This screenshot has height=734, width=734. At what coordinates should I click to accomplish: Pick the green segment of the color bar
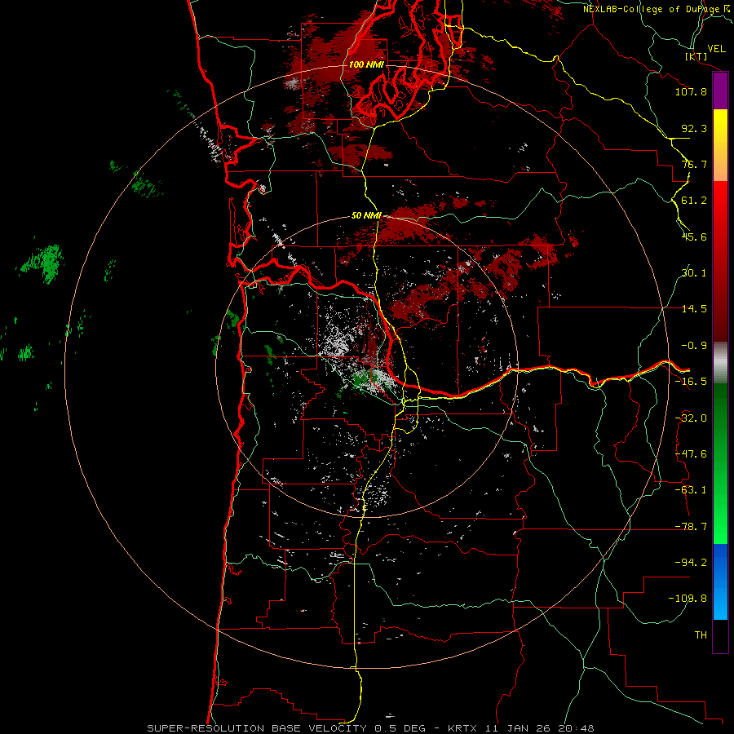tap(720, 463)
